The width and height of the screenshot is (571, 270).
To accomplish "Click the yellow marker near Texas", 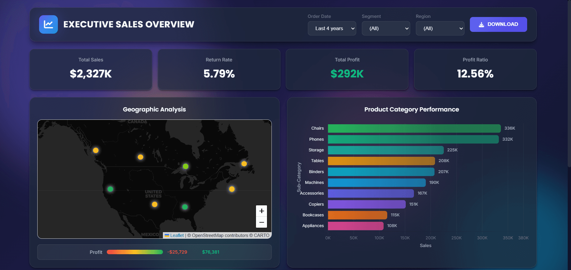I will [154, 204].
